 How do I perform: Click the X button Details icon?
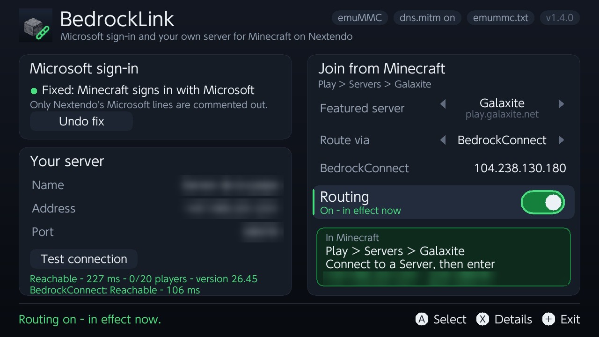(482, 319)
